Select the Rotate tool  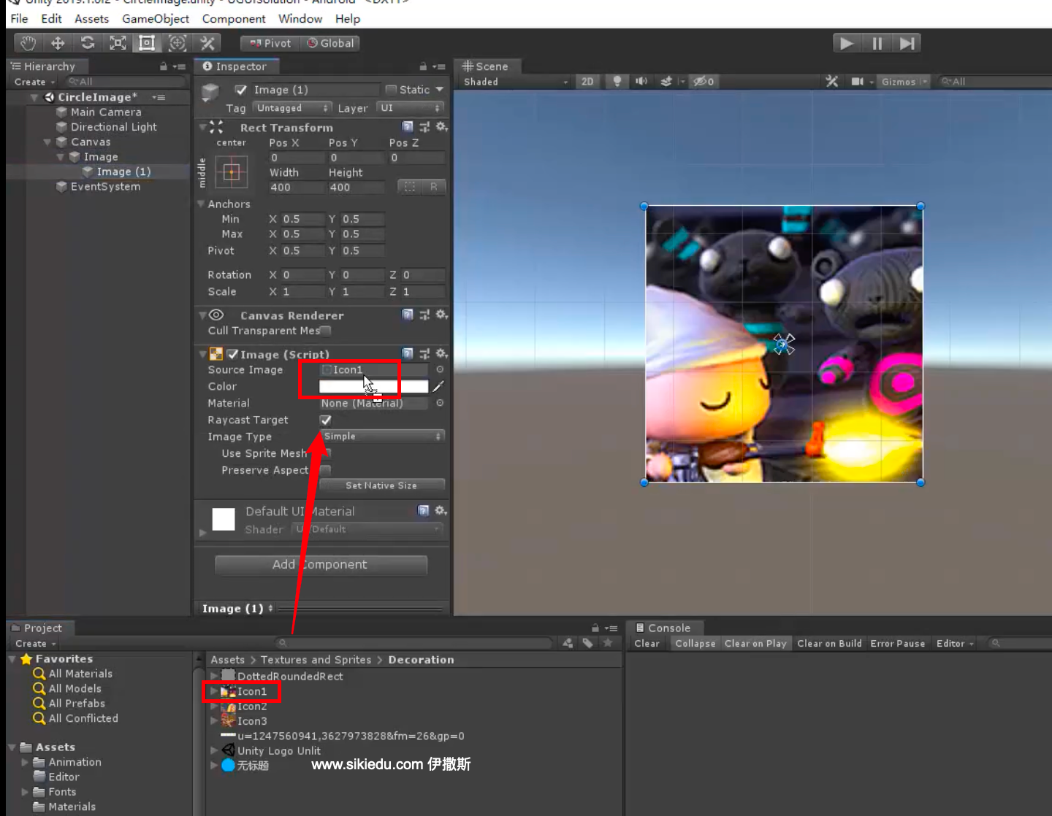tap(88, 43)
